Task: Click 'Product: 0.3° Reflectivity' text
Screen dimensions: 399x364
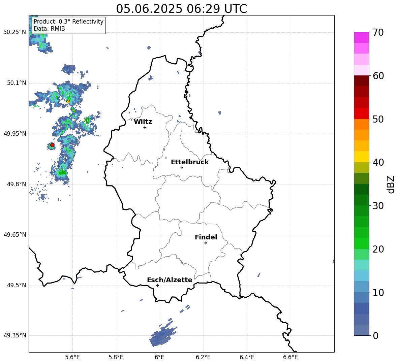Action: coord(68,21)
